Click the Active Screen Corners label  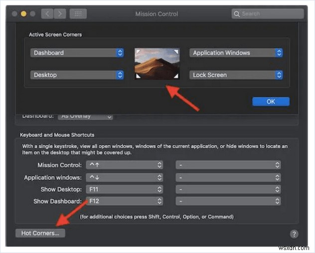55,34
